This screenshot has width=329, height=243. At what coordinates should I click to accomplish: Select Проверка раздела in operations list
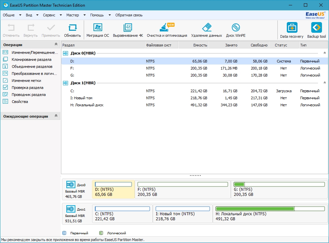pos(27,88)
